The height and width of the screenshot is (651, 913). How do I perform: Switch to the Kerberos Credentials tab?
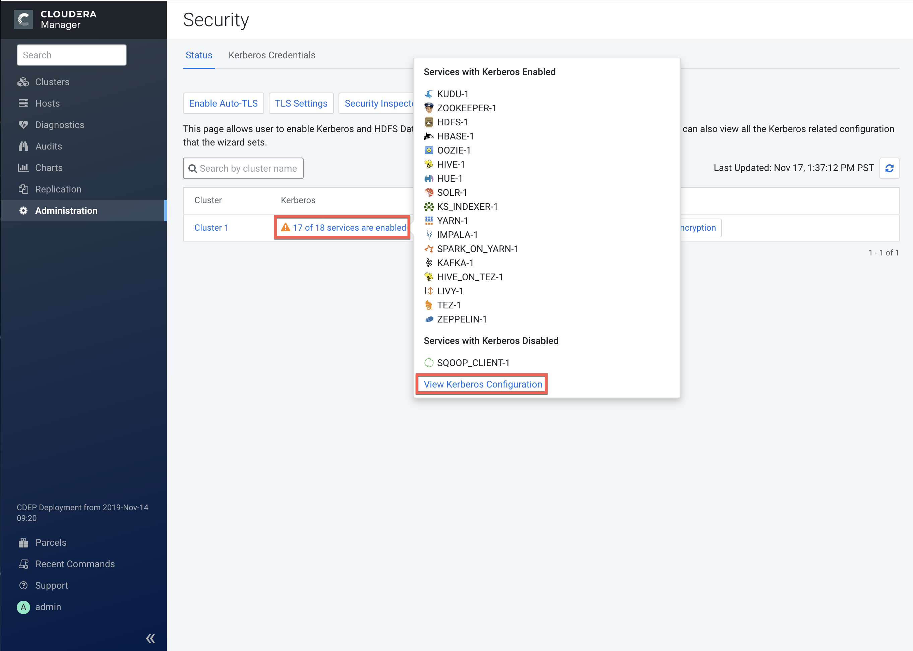pyautogui.click(x=272, y=55)
